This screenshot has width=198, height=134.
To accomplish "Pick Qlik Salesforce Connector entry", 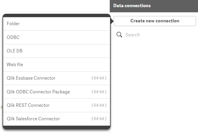I will point(34,119).
